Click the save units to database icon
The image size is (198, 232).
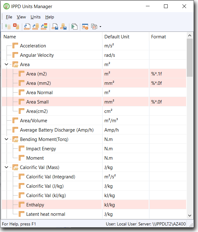coord(63,27)
